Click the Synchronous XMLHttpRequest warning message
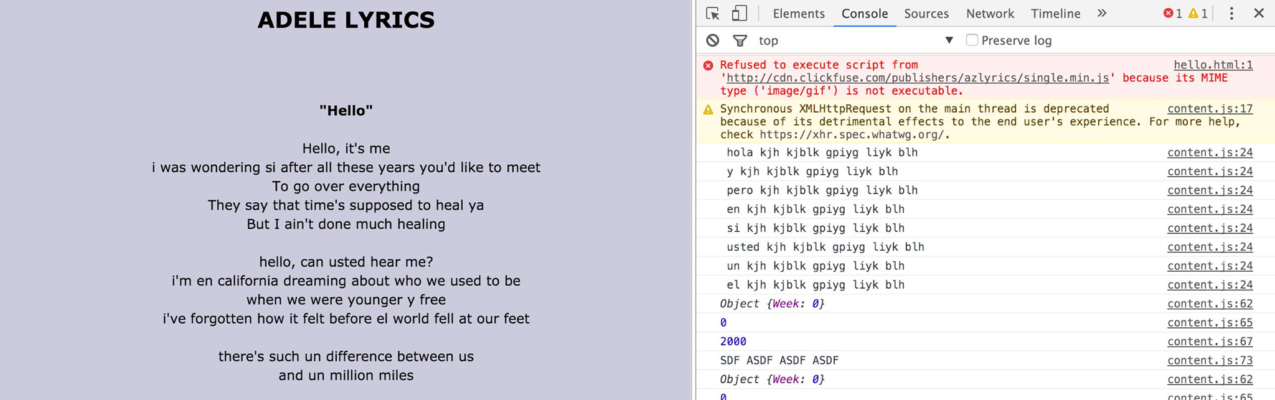Image resolution: width=1275 pixels, height=400 pixels. [981, 122]
